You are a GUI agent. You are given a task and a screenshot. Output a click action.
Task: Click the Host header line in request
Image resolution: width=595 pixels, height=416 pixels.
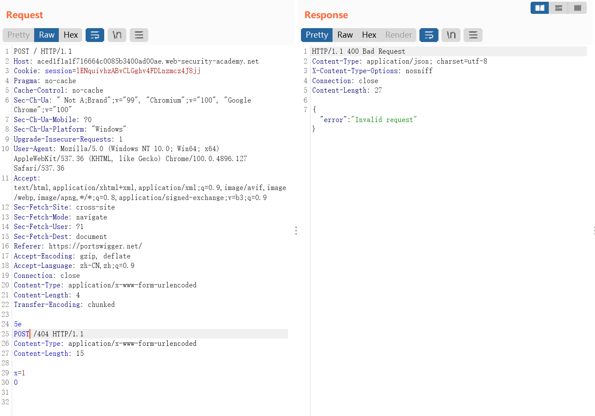coord(136,61)
